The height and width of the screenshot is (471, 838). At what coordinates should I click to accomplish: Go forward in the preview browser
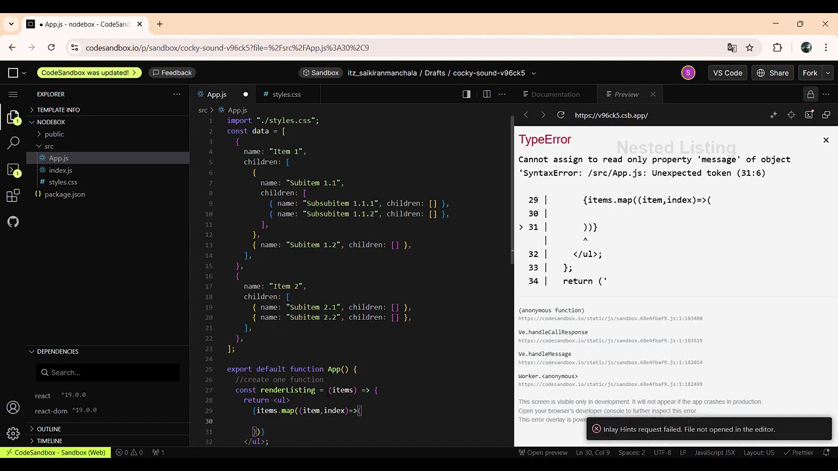[x=543, y=115]
